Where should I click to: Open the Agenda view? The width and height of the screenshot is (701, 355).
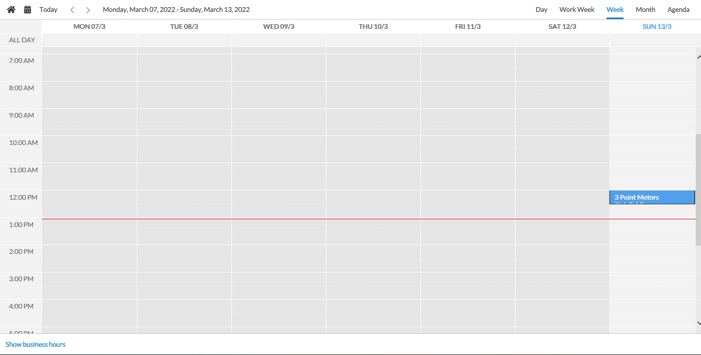pos(678,9)
